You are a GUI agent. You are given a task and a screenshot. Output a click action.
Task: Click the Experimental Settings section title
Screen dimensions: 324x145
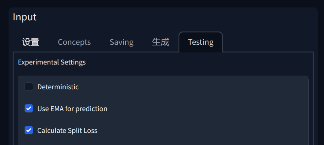(x=52, y=62)
